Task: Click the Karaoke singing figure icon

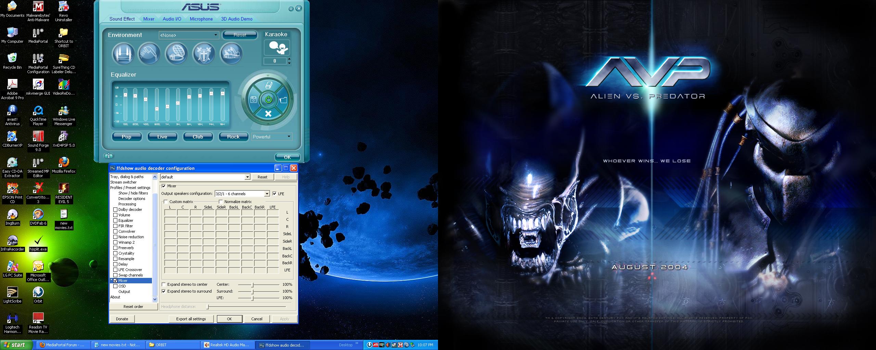Action: coord(277,48)
